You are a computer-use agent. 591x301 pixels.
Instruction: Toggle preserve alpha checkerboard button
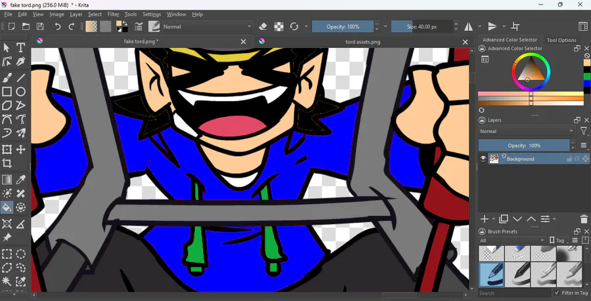coord(278,26)
